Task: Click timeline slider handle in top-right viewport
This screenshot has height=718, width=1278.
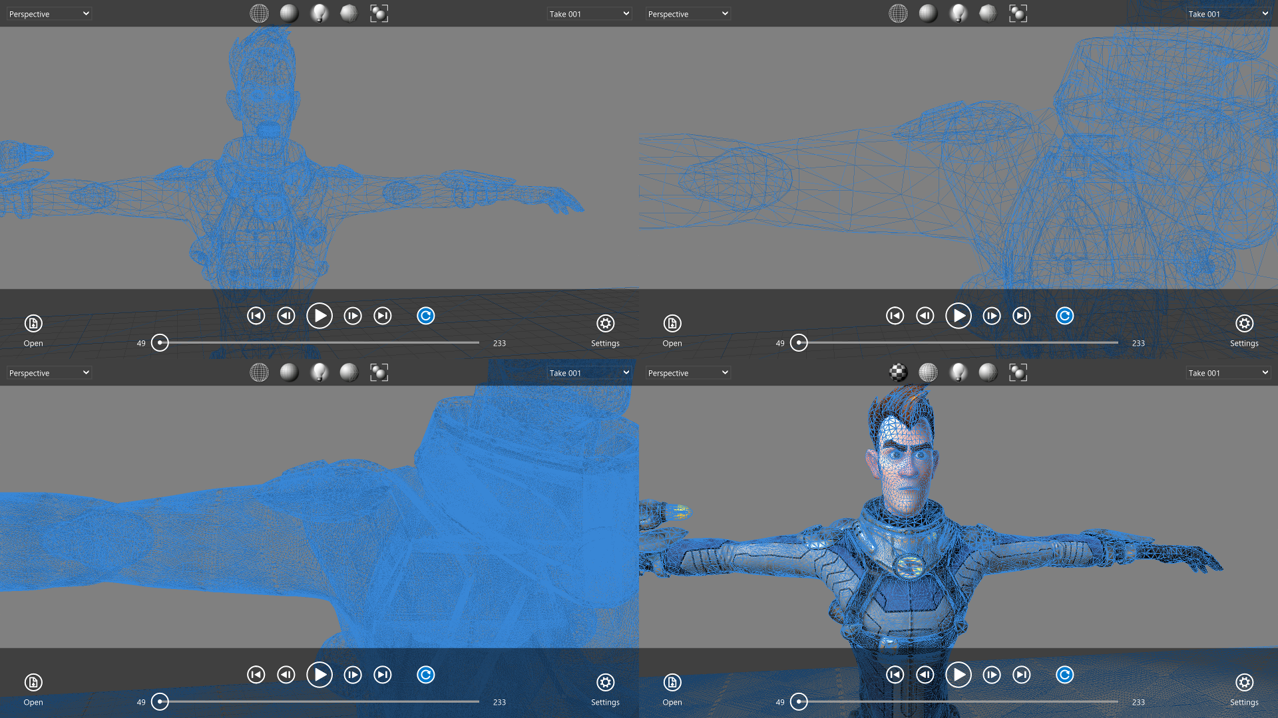Action: tap(799, 342)
